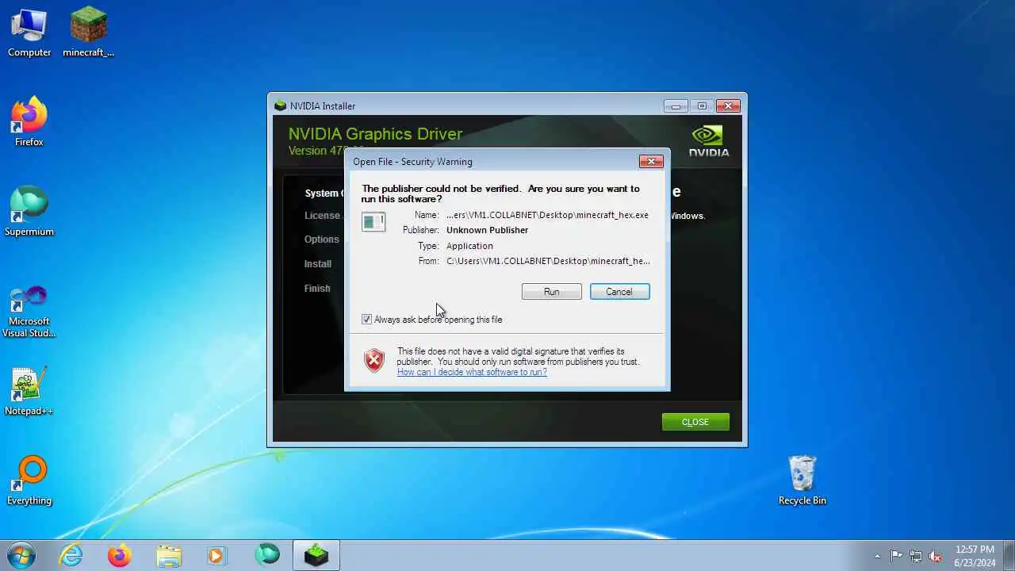
Task: Select the System step in NVIDIA Installer
Action: coord(324,194)
